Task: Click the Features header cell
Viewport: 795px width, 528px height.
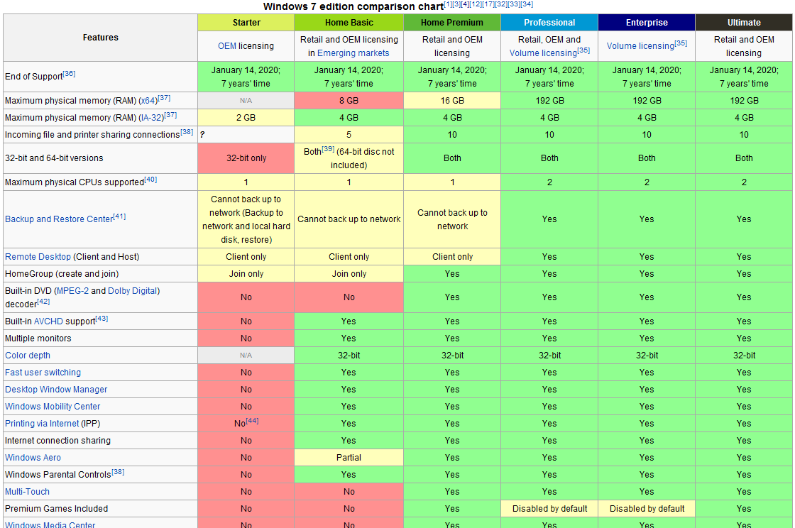Action: (x=100, y=38)
